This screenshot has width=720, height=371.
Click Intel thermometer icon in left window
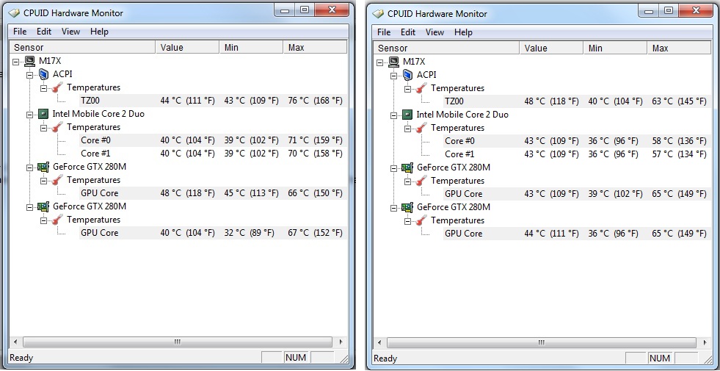click(x=57, y=127)
